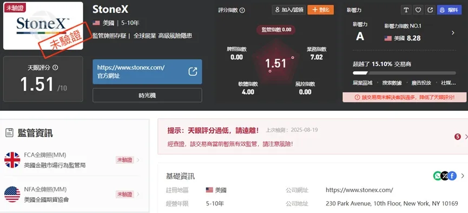This screenshot has height=213, width=468.
Task: Click the 公司網址 https://www.stonex.com/ link
Action: tap(359, 190)
